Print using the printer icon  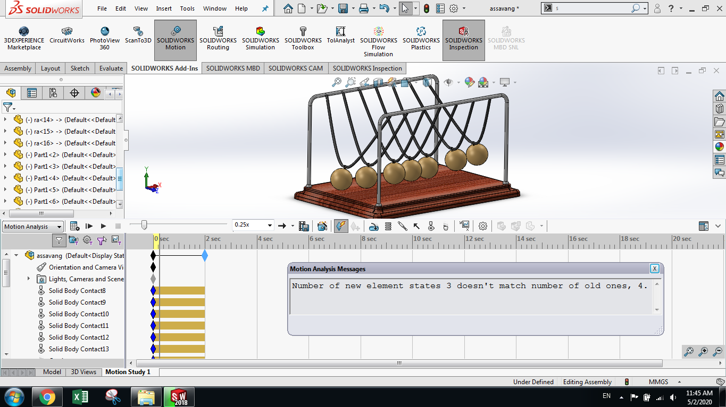pos(364,8)
